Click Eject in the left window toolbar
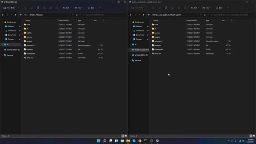Image resolution: width=256 pixels, height=144 pixels. pos(91,8)
